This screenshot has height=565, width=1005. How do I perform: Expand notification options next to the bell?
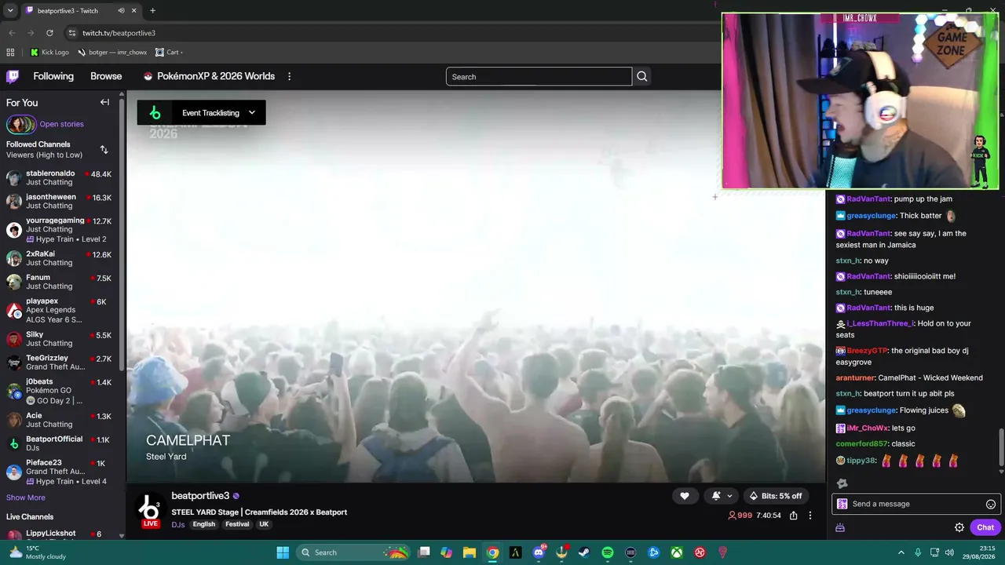(729, 496)
